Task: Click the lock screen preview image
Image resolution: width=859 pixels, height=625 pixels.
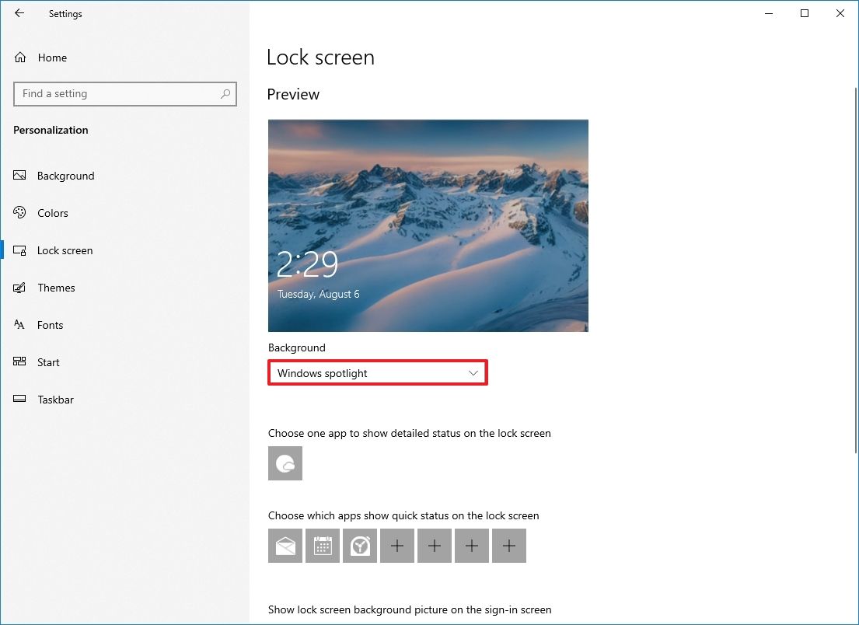Action: 428,225
